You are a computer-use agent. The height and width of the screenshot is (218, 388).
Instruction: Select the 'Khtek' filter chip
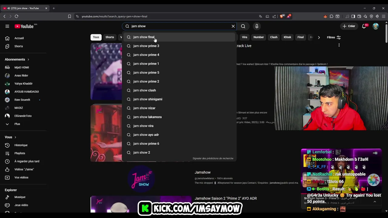click(x=287, y=37)
